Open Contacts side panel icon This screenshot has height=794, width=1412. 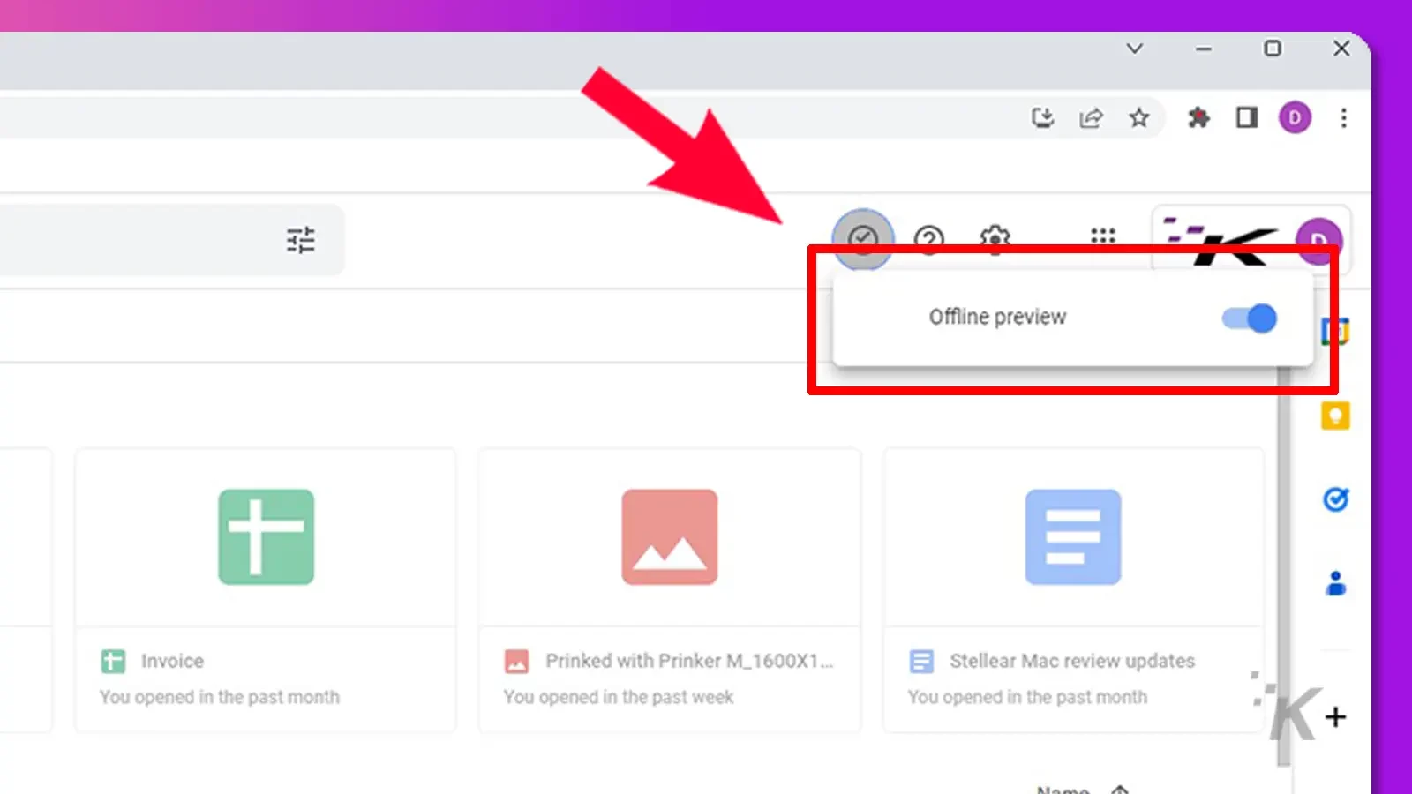(x=1335, y=583)
